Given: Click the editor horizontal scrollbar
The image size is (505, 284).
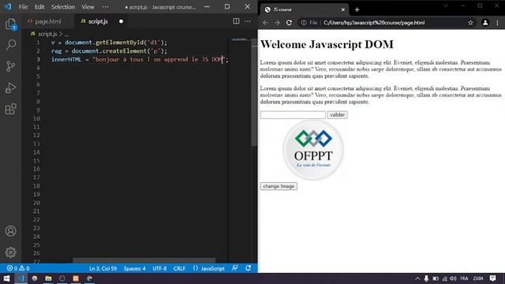Looking at the screenshot, I should click(144, 260).
